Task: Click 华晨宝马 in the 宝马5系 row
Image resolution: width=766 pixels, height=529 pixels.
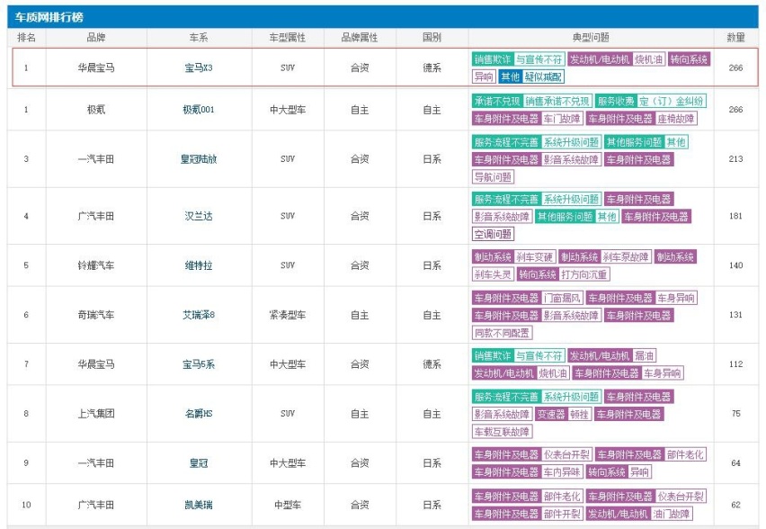Action: point(95,364)
